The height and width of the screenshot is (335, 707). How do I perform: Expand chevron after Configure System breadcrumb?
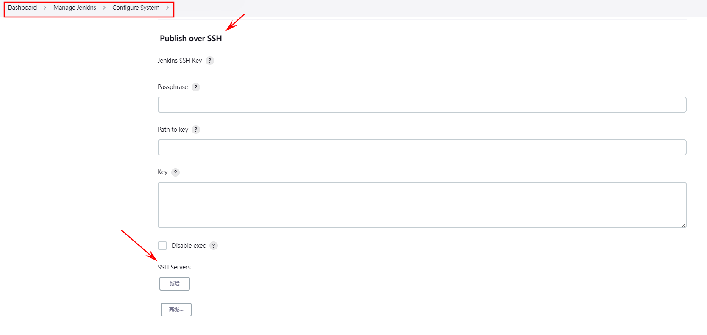(167, 8)
